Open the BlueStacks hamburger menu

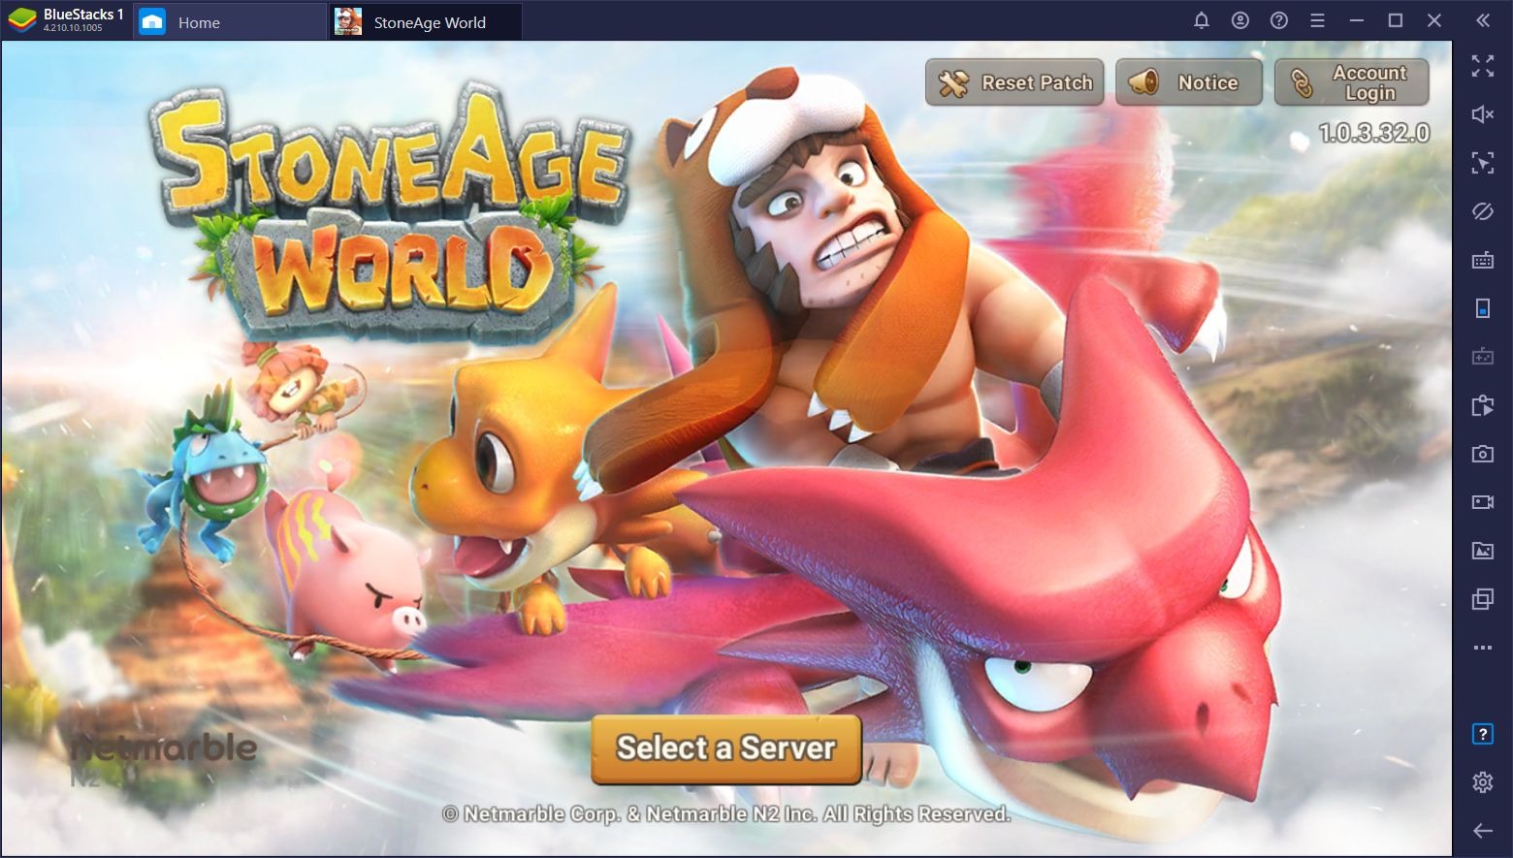(1317, 20)
